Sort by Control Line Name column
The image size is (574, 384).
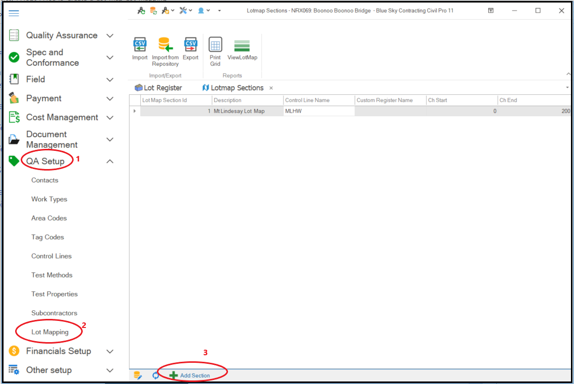point(318,100)
